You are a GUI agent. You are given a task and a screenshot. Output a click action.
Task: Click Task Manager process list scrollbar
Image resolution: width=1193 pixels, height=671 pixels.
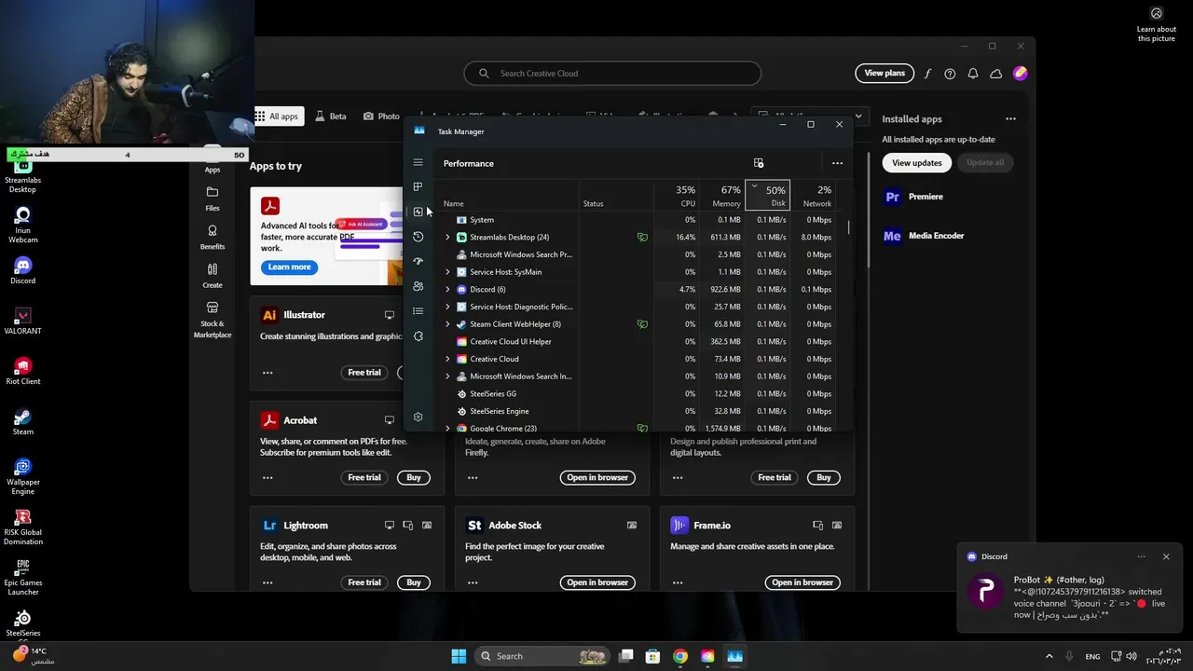click(848, 226)
